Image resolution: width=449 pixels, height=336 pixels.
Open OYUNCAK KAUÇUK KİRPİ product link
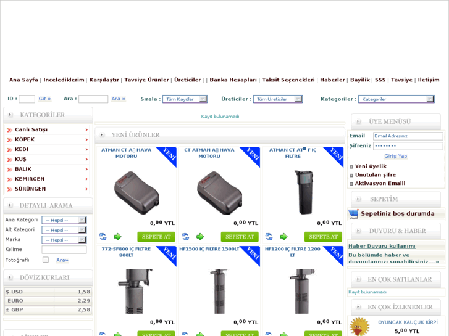pos(408,322)
